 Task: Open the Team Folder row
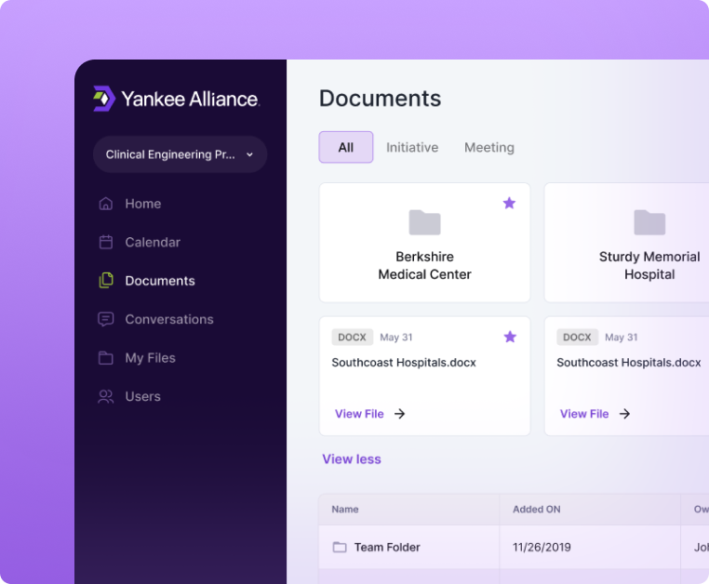point(514,548)
